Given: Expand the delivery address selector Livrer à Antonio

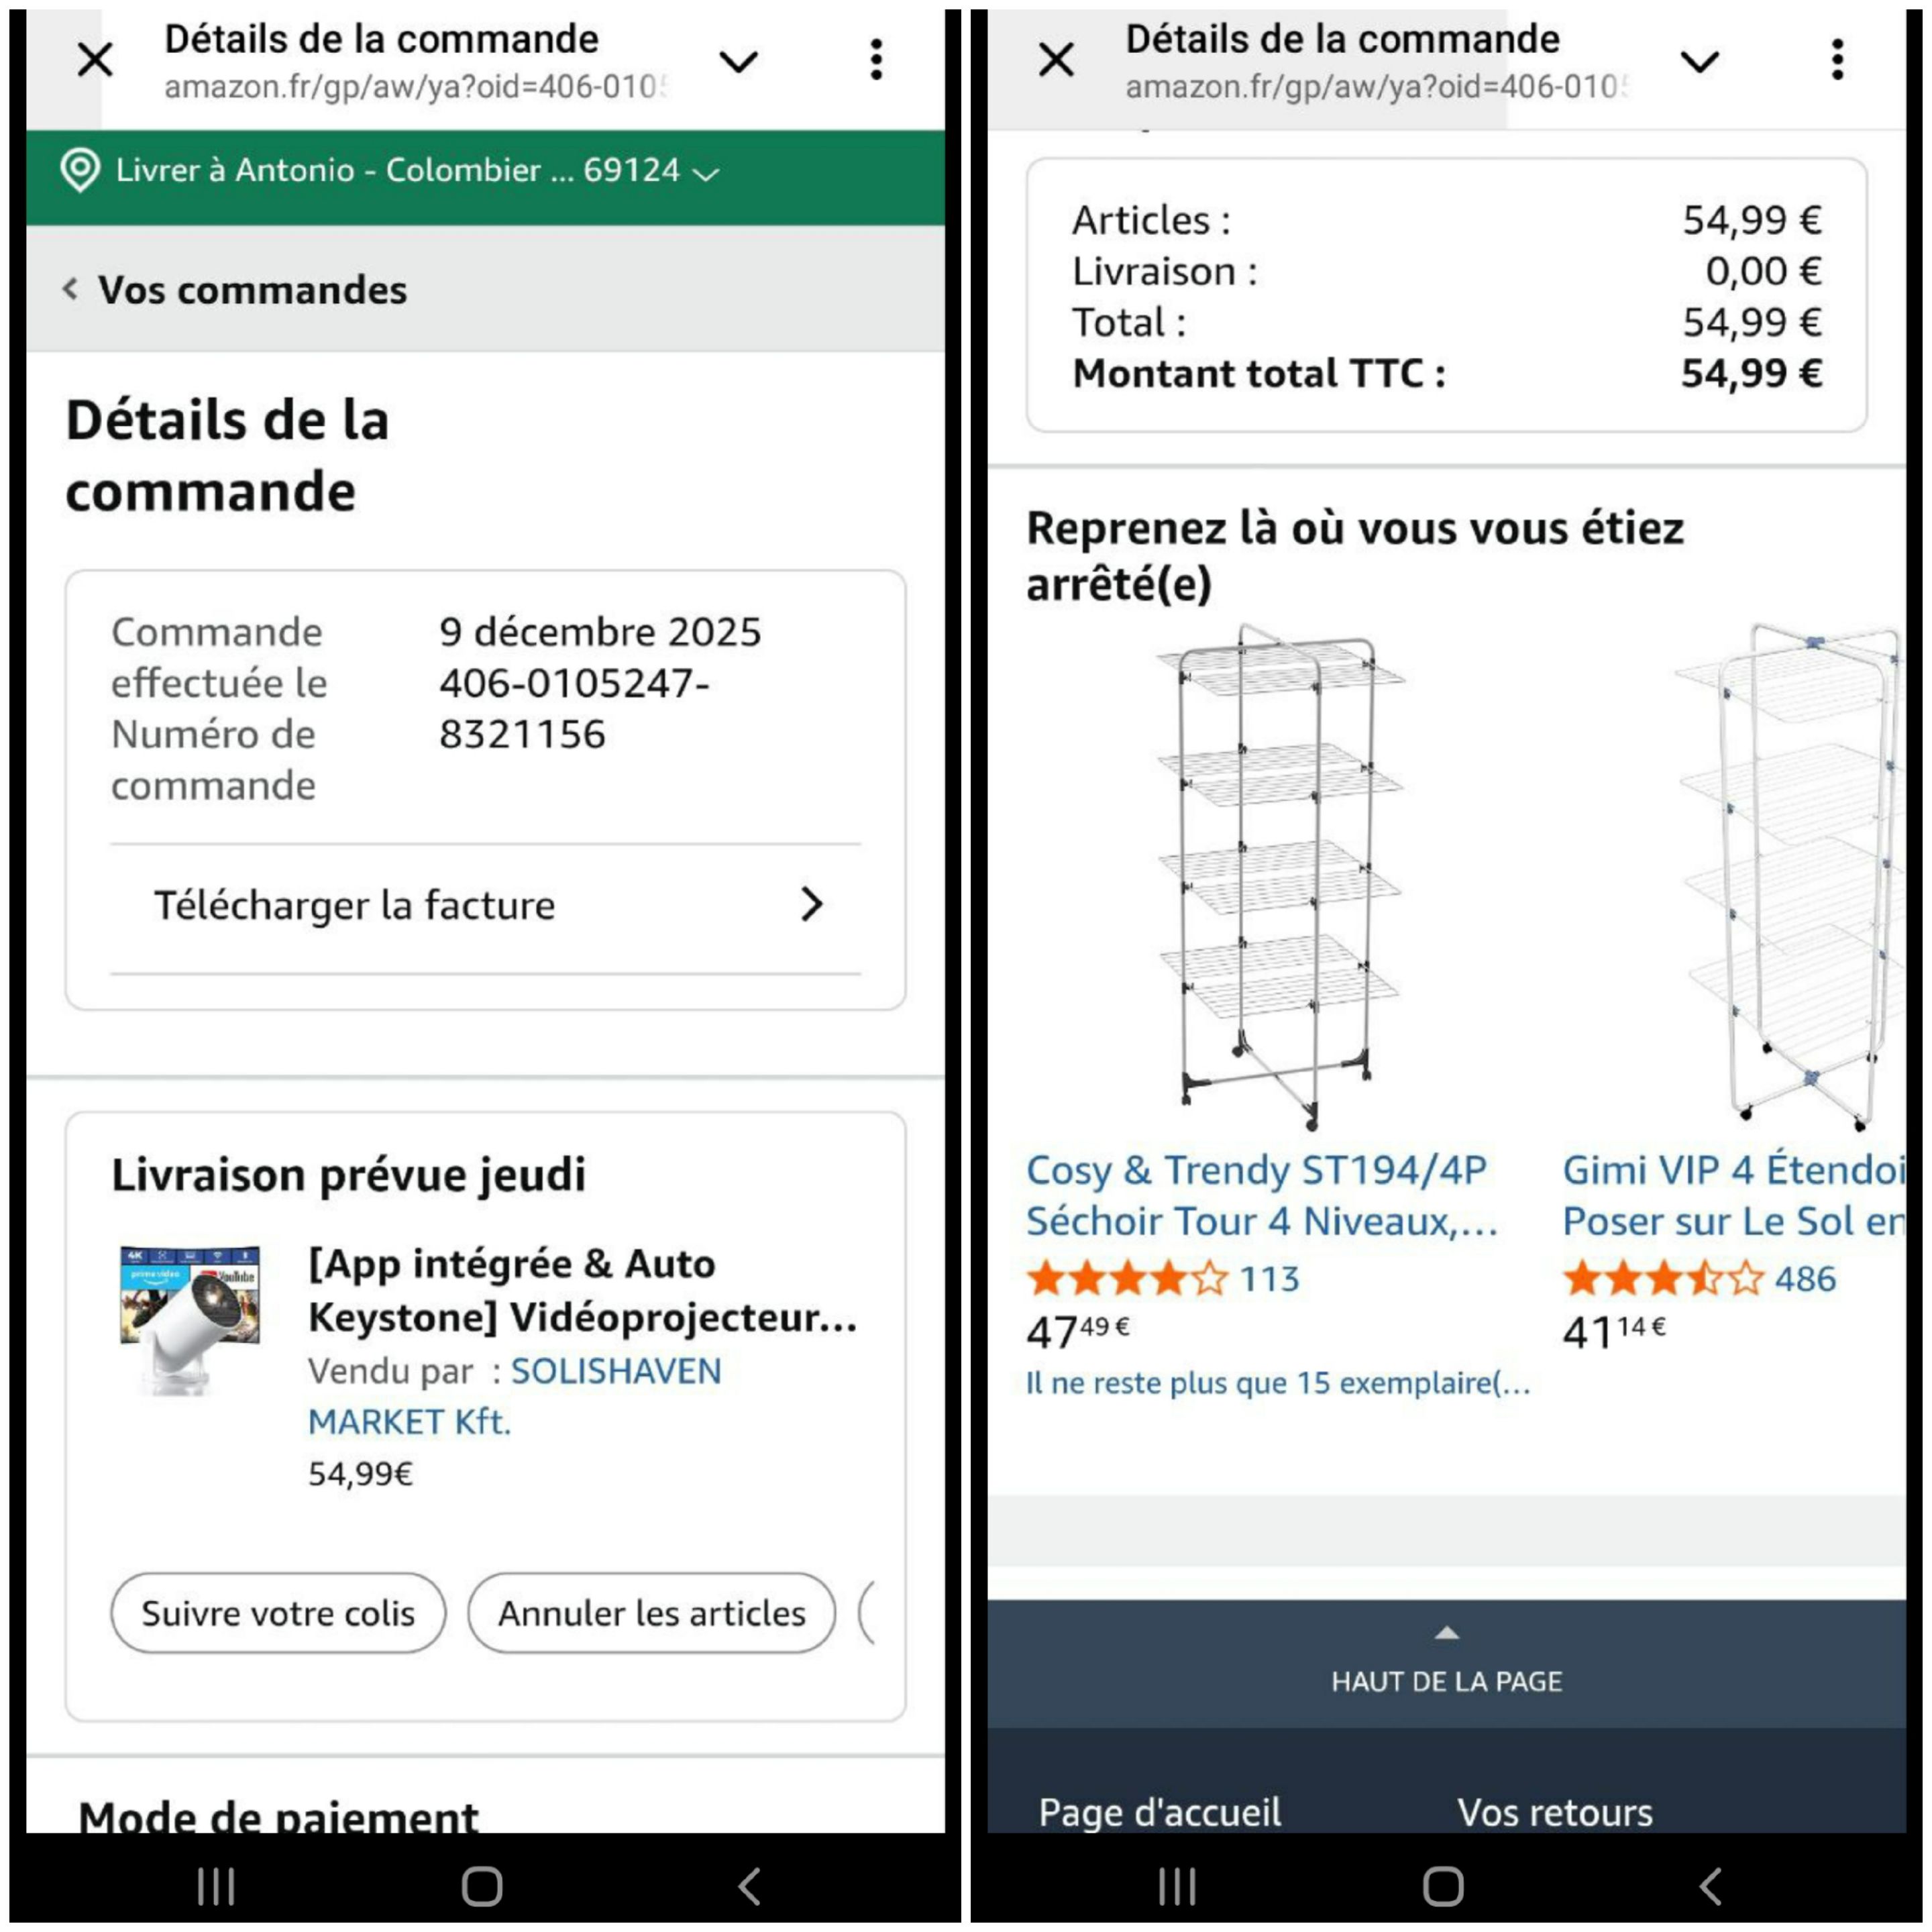Looking at the screenshot, I should 390,171.
